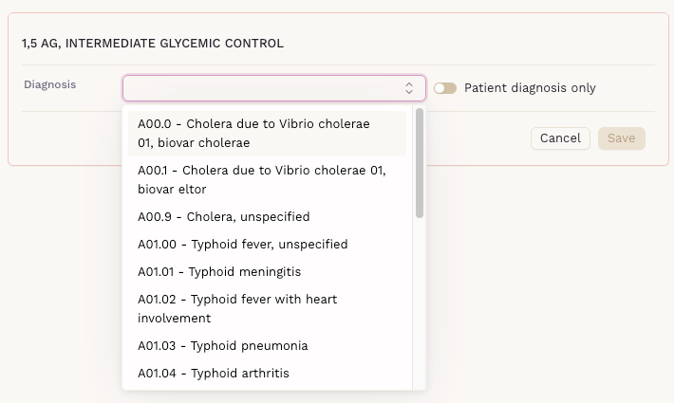Choose A01.04 Typhoid arthritis

[x=214, y=373]
